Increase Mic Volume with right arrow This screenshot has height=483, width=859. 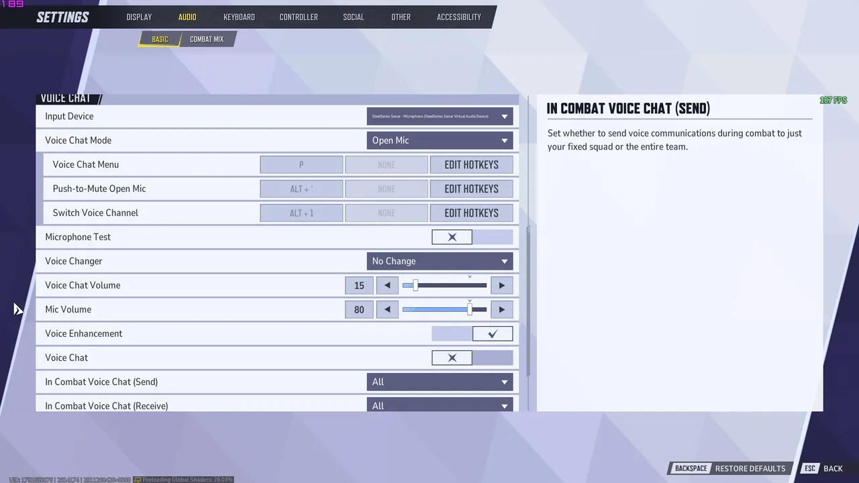pos(502,309)
